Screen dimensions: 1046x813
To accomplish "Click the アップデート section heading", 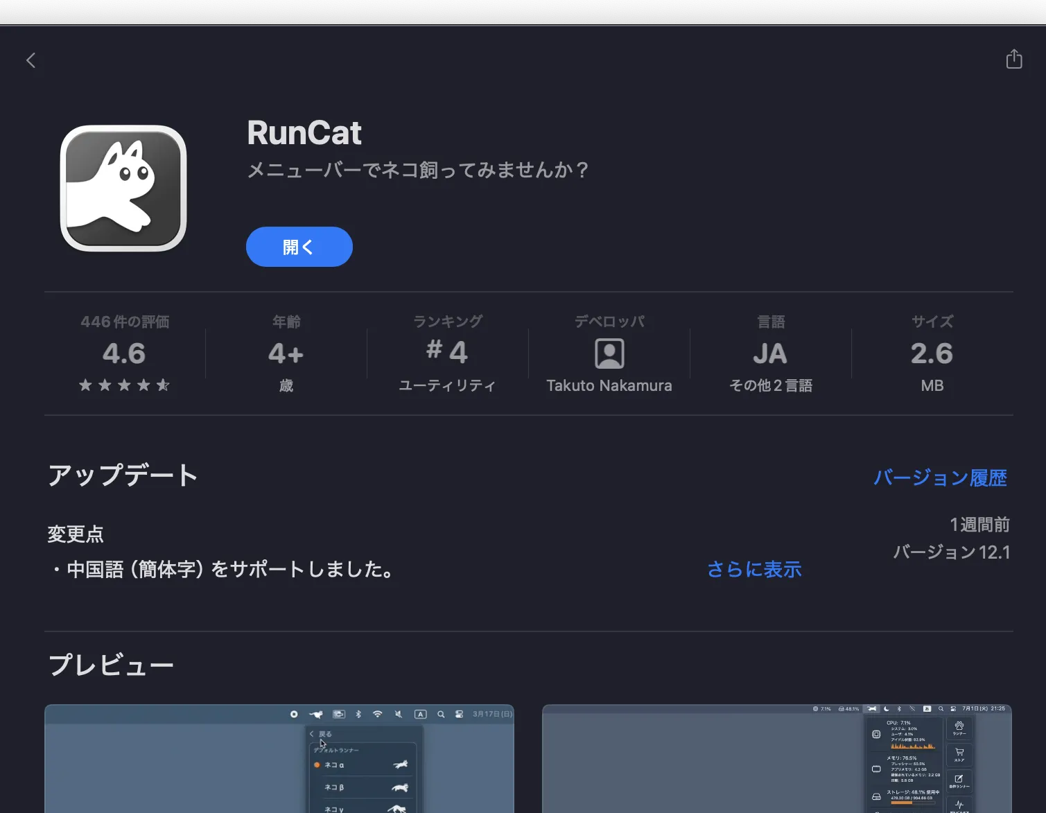I will coord(123,475).
